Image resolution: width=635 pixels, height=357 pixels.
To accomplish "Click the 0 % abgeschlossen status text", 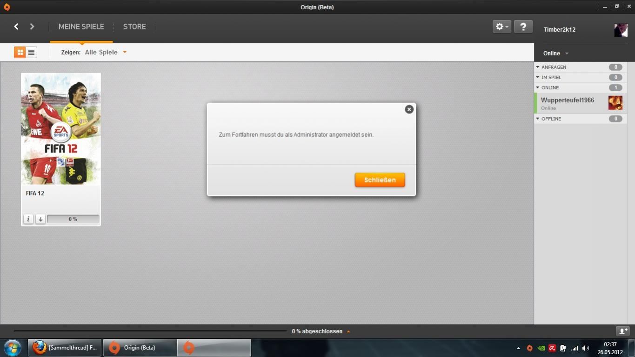I will point(317,331).
